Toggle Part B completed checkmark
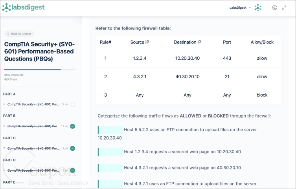 (72, 126)
